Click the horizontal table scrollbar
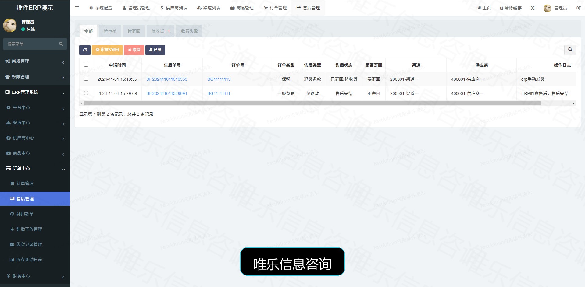The width and height of the screenshot is (585, 287). click(313, 103)
